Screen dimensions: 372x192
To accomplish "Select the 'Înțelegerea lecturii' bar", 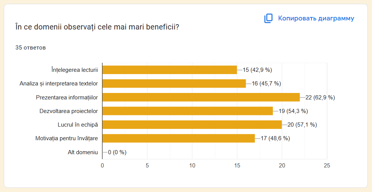I will (x=170, y=70).
